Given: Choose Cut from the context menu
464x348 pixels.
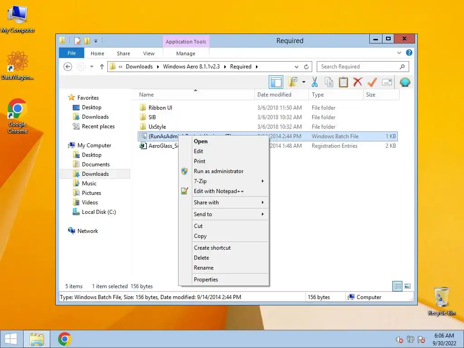Looking at the screenshot, I should click(x=224, y=226).
